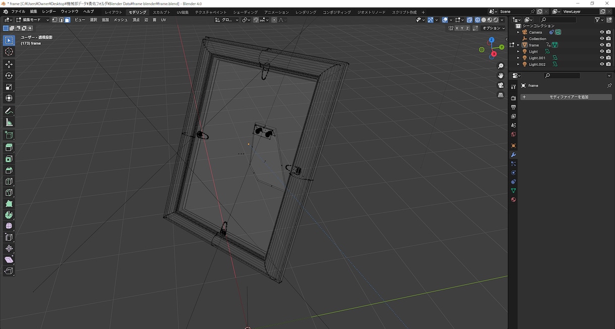615x329 pixels.
Task: Click the green Y axis gizmo
Action: pyautogui.click(x=502, y=47)
